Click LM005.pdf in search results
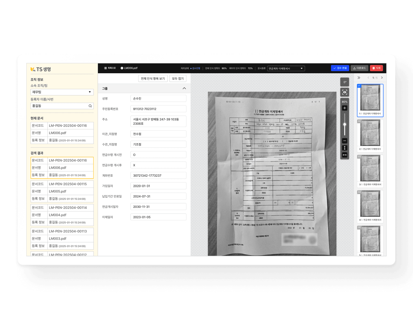Image resolution: width=413 pixels, height=319 pixels. [58, 191]
